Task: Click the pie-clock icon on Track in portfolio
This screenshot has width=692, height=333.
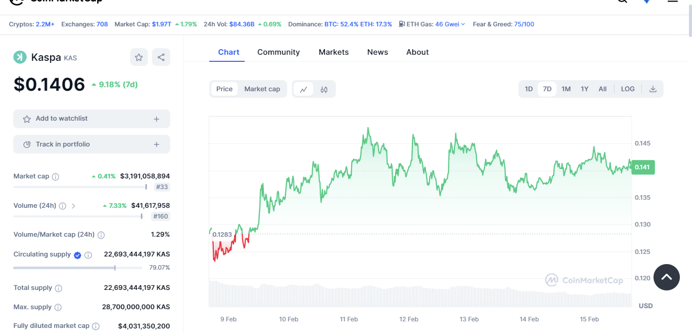Action: point(27,144)
